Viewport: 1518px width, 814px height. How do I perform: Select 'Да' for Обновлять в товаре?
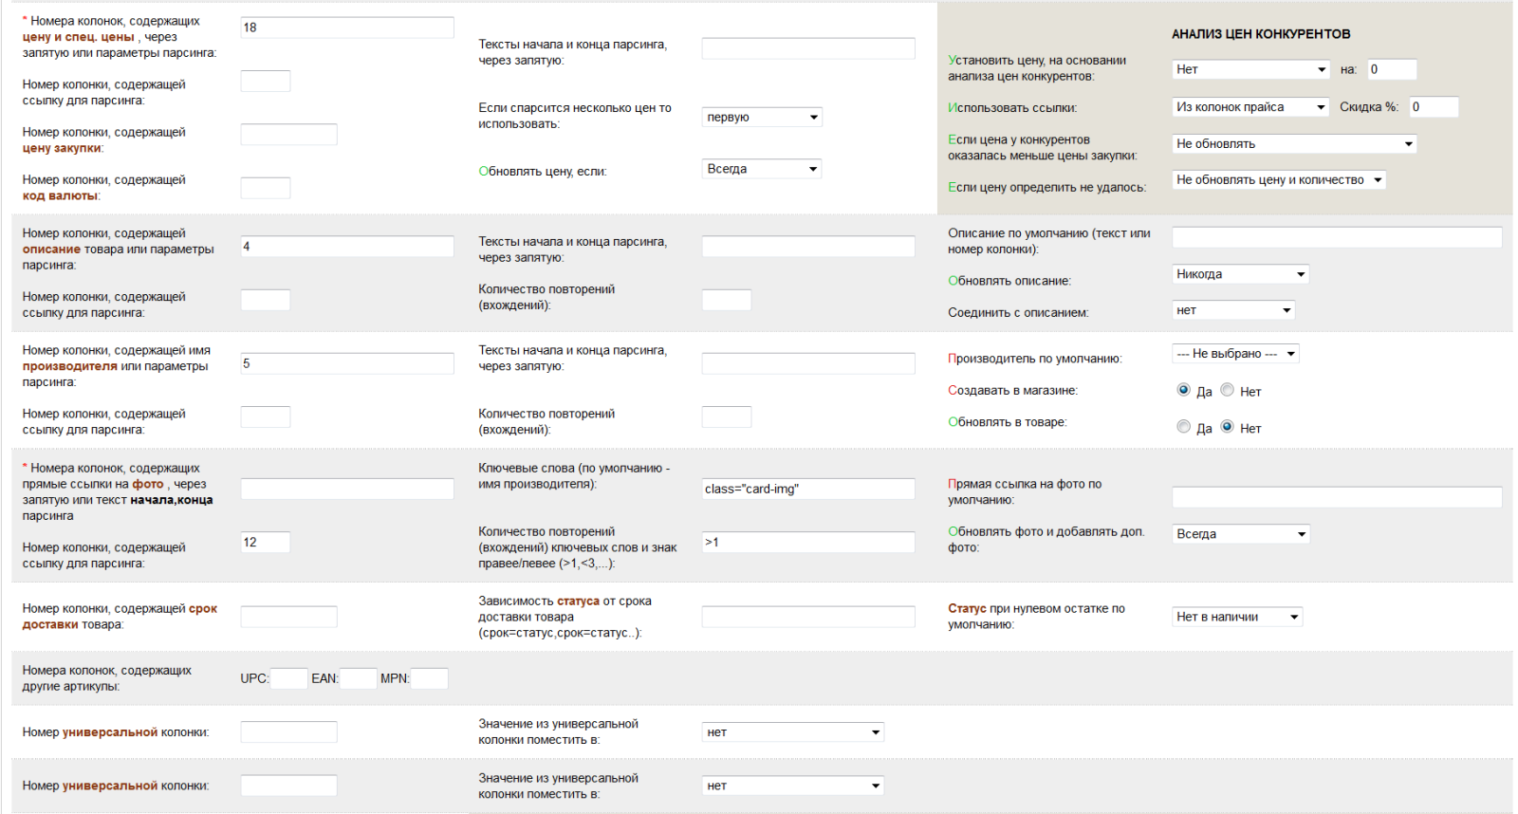tap(1183, 427)
